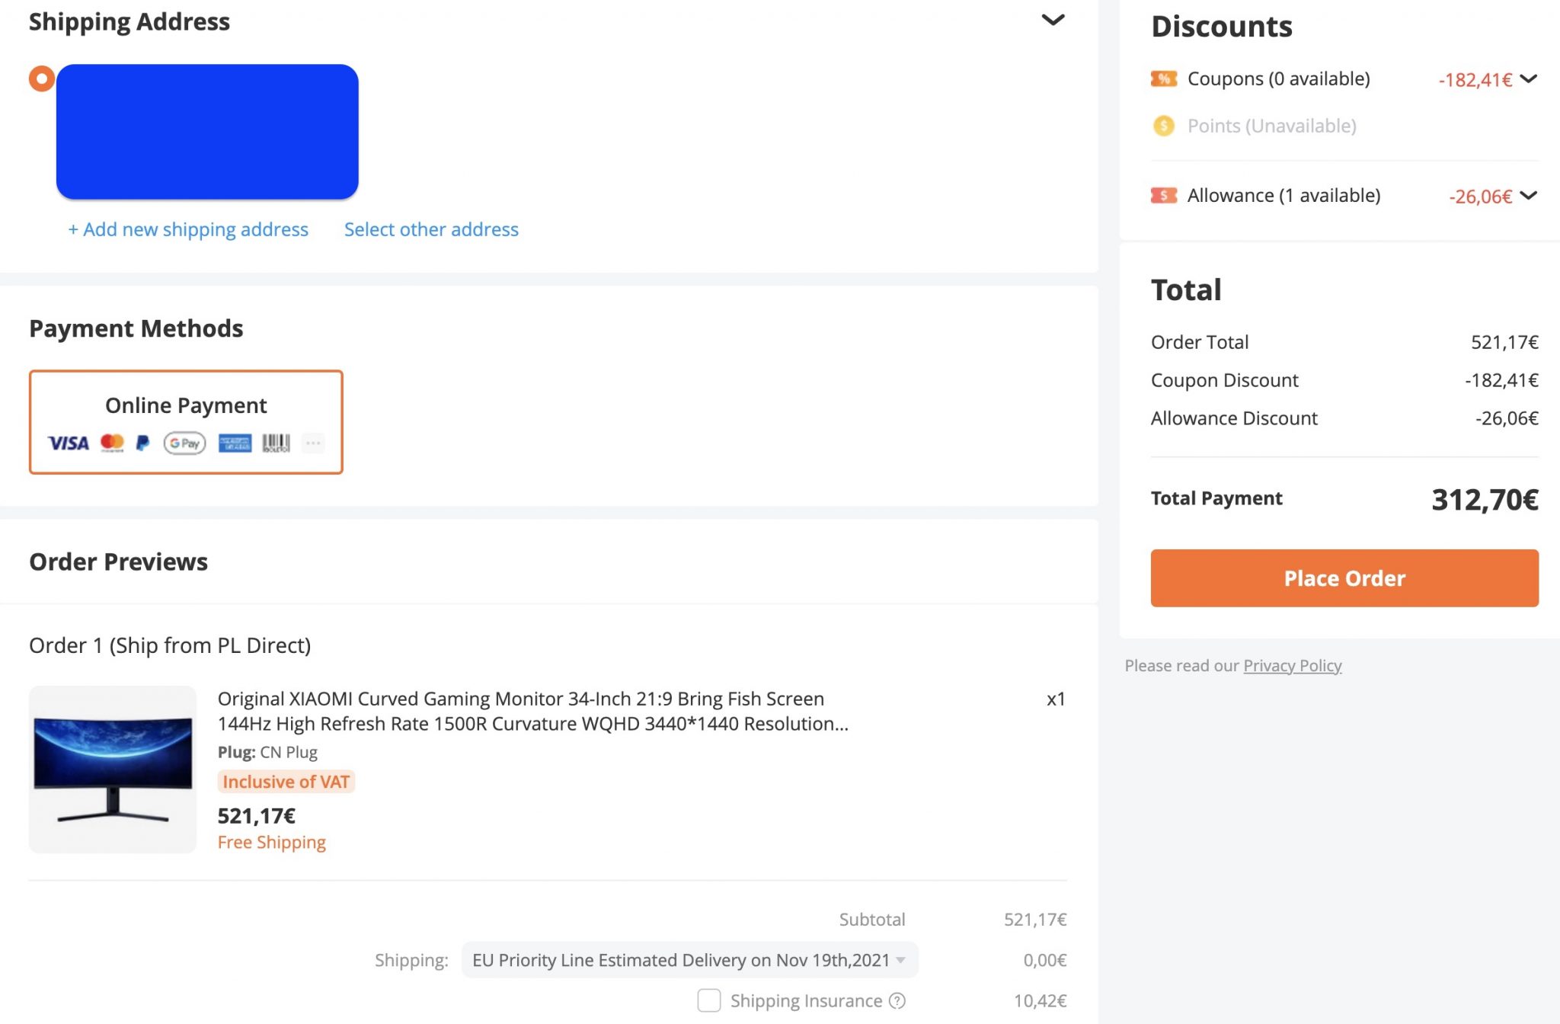Click the Order Total row label
The width and height of the screenshot is (1560, 1024).
coord(1200,342)
